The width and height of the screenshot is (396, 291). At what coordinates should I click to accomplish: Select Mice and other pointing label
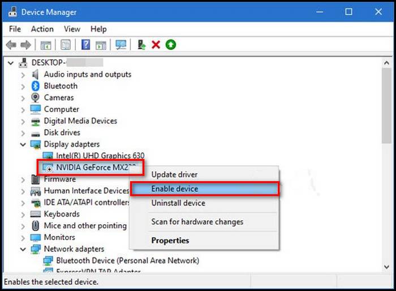click(x=85, y=225)
